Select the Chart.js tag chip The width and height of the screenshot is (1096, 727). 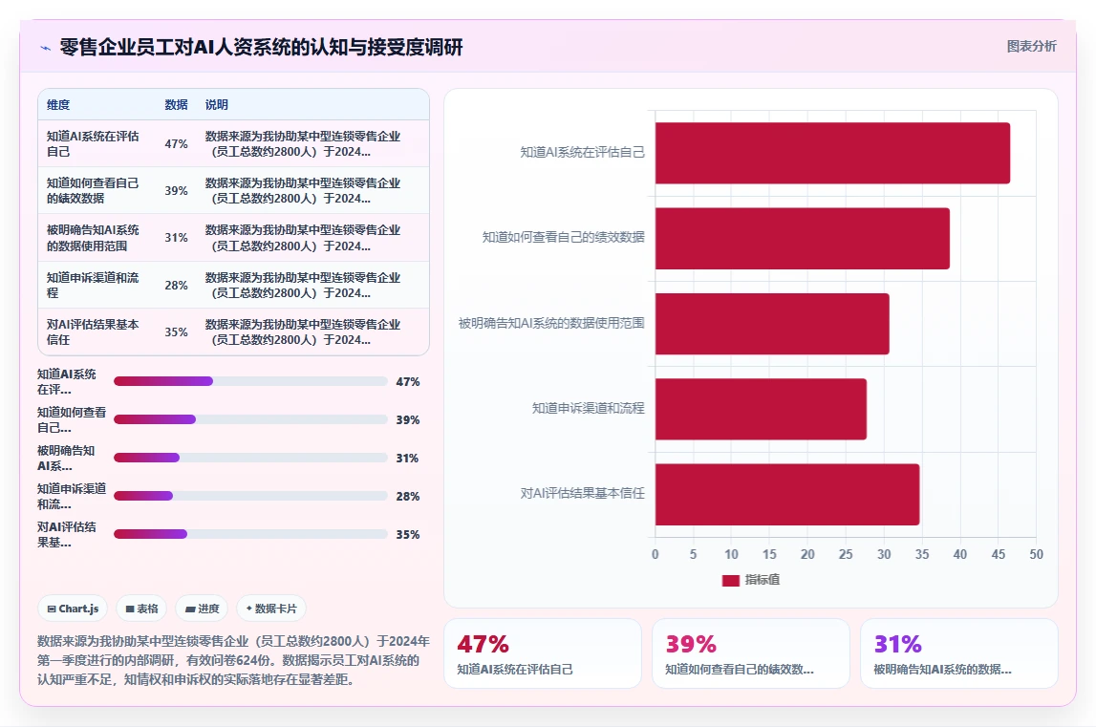pyautogui.click(x=73, y=609)
